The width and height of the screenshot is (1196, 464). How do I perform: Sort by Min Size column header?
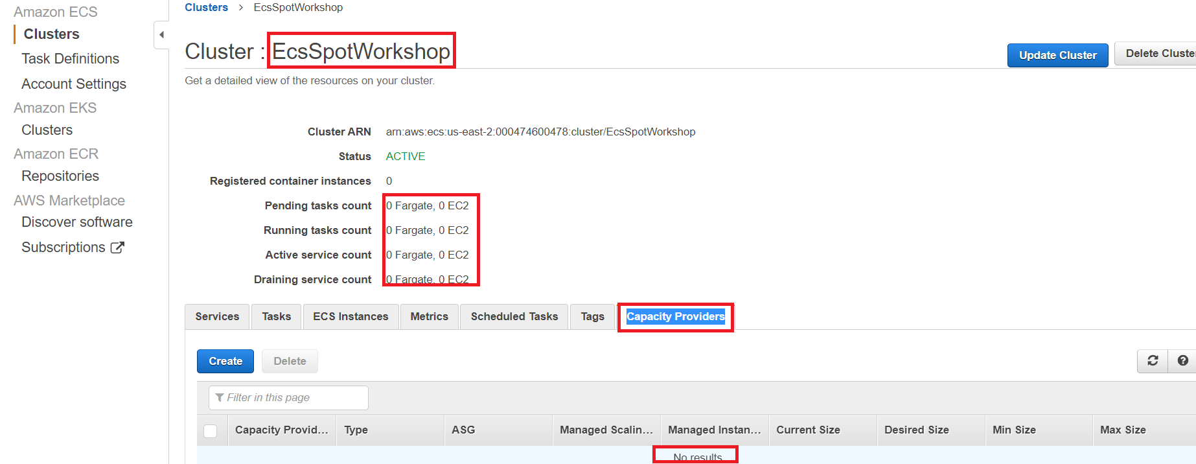1039,430
